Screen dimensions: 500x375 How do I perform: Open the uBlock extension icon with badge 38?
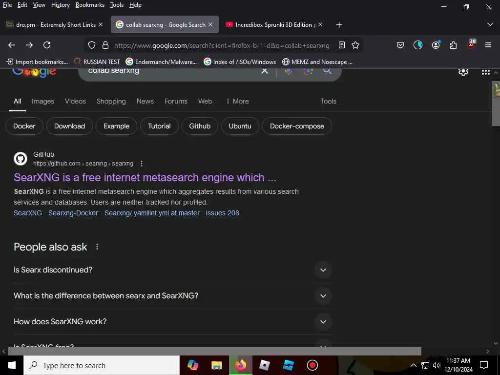click(471, 44)
